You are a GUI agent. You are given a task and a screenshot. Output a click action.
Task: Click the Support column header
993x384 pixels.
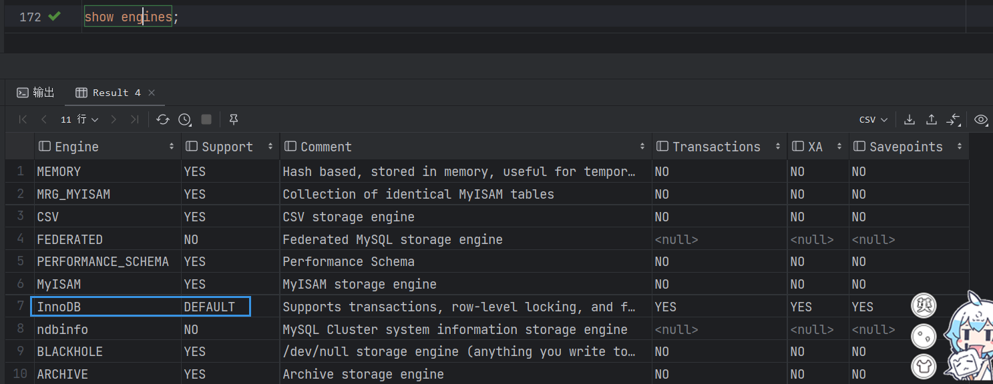pyautogui.click(x=230, y=147)
